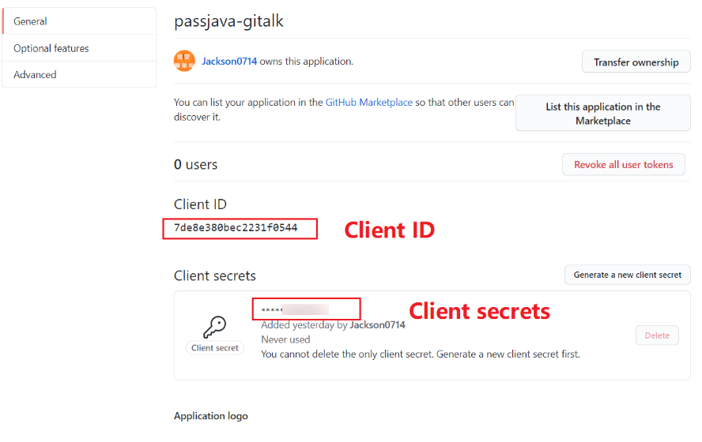Click the key icon for client secret
The image size is (702, 442).
pyautogui.click(x=215, y=327)
